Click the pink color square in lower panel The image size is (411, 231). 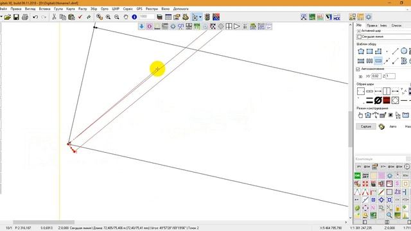(x=381, y=175)
